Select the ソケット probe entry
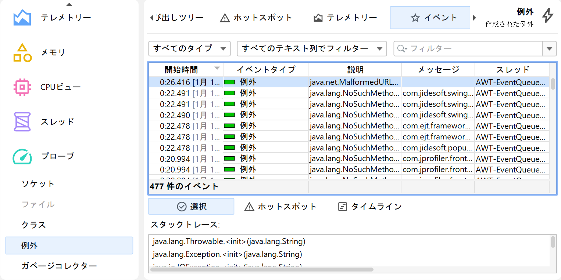The width and height of the screenshot is (561, 280). point(38,184)
